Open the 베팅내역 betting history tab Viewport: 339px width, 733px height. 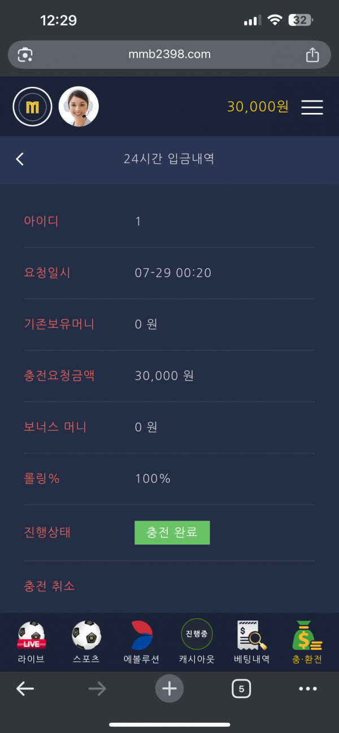(x=251, y=642)
